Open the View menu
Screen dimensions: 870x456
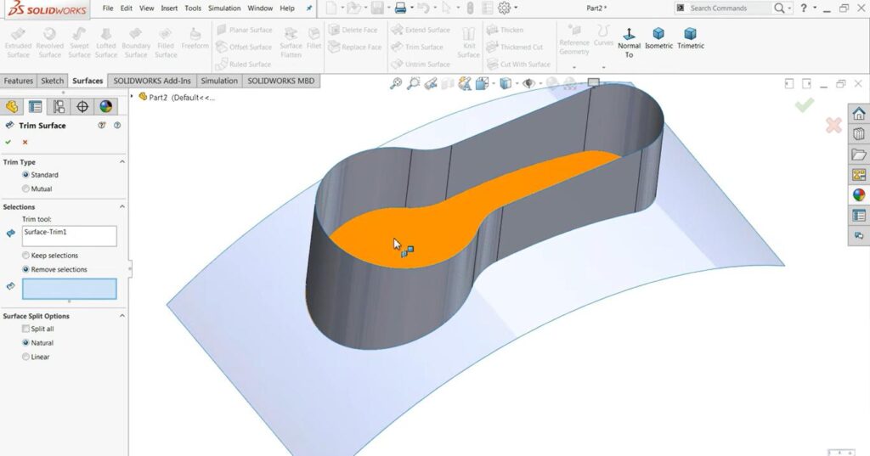pos(146,8)
